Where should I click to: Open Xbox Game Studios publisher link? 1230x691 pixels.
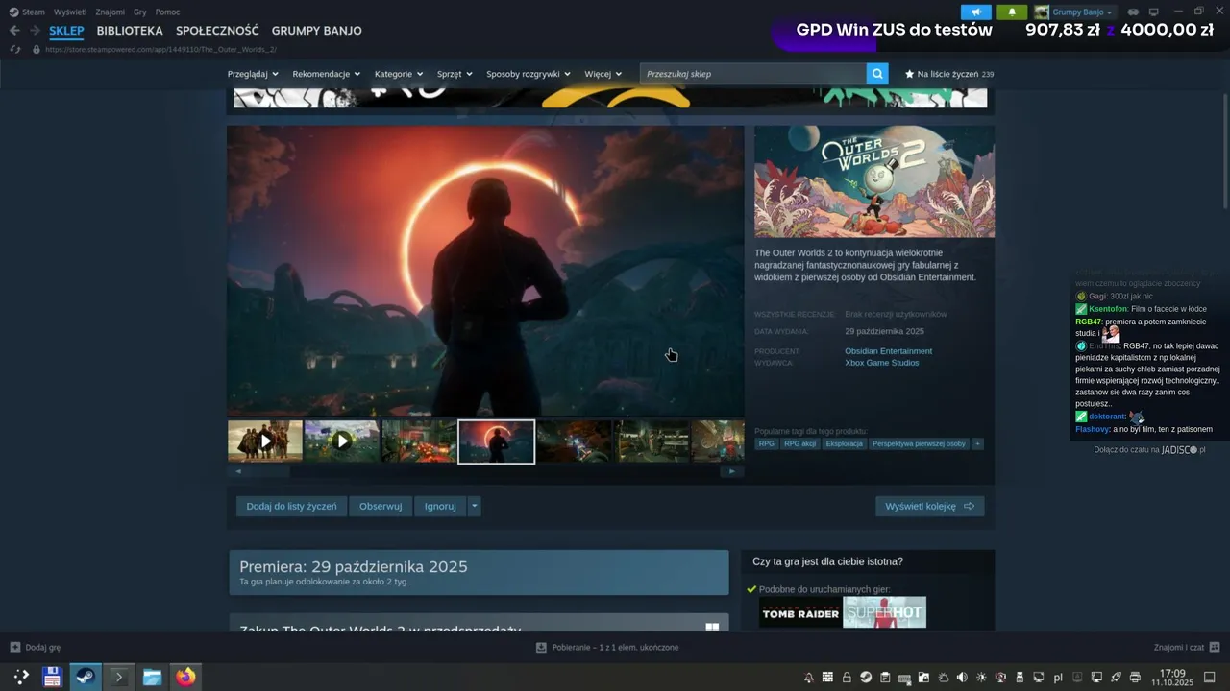pyautogui.click(x=881, y=363)
